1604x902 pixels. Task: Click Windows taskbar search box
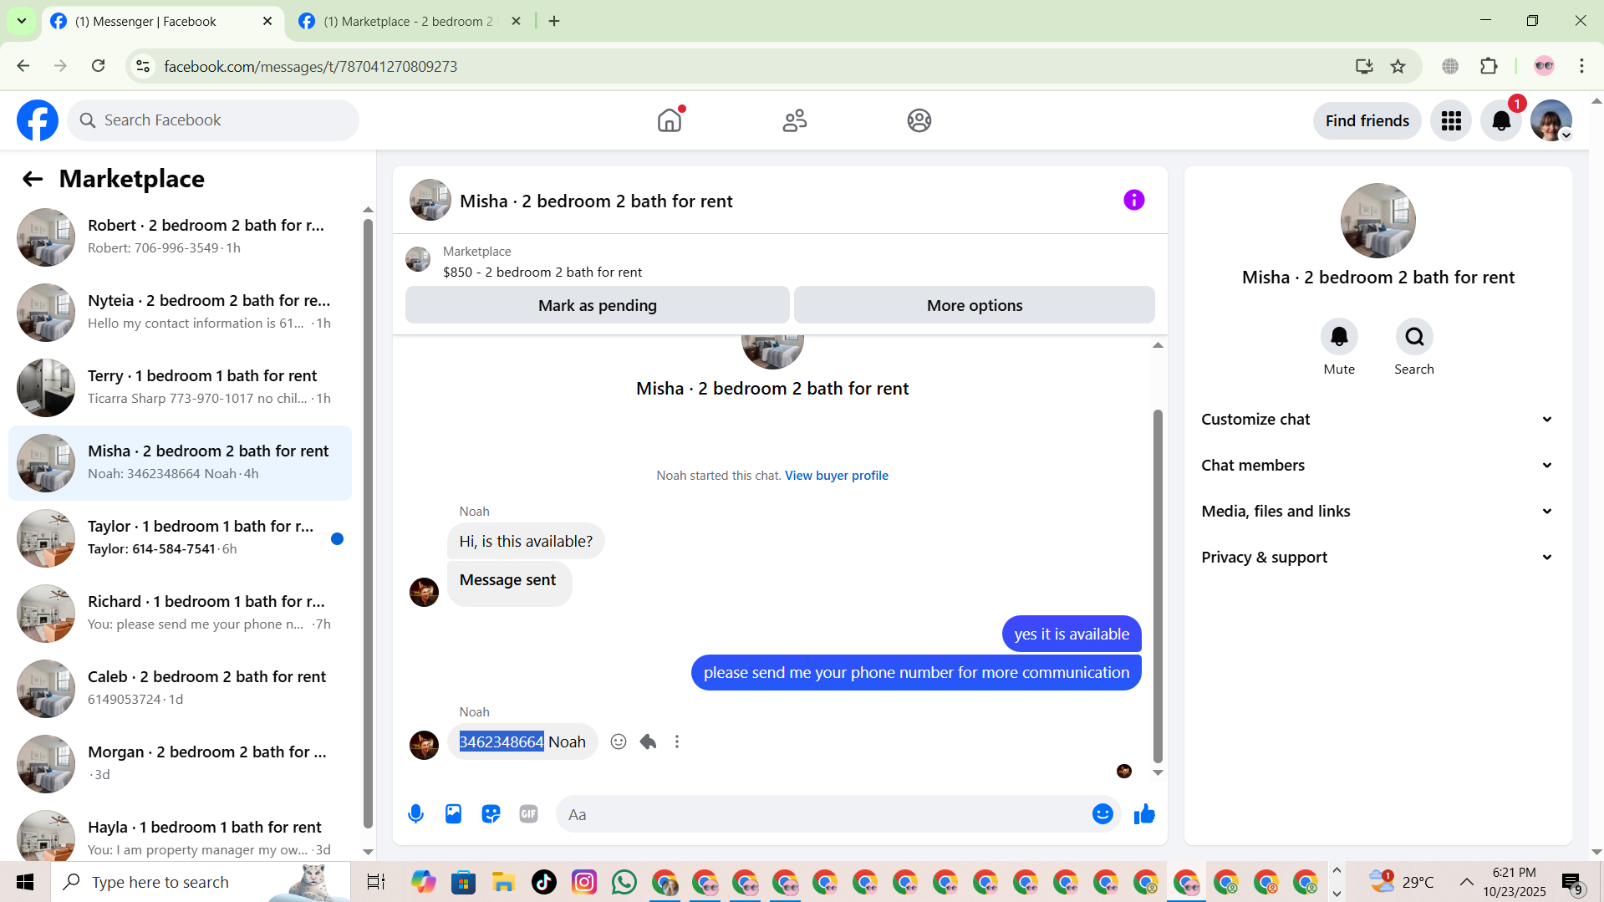click(201, 882)
